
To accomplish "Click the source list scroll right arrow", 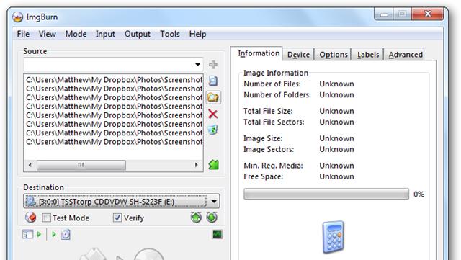I will pos(197,165).
